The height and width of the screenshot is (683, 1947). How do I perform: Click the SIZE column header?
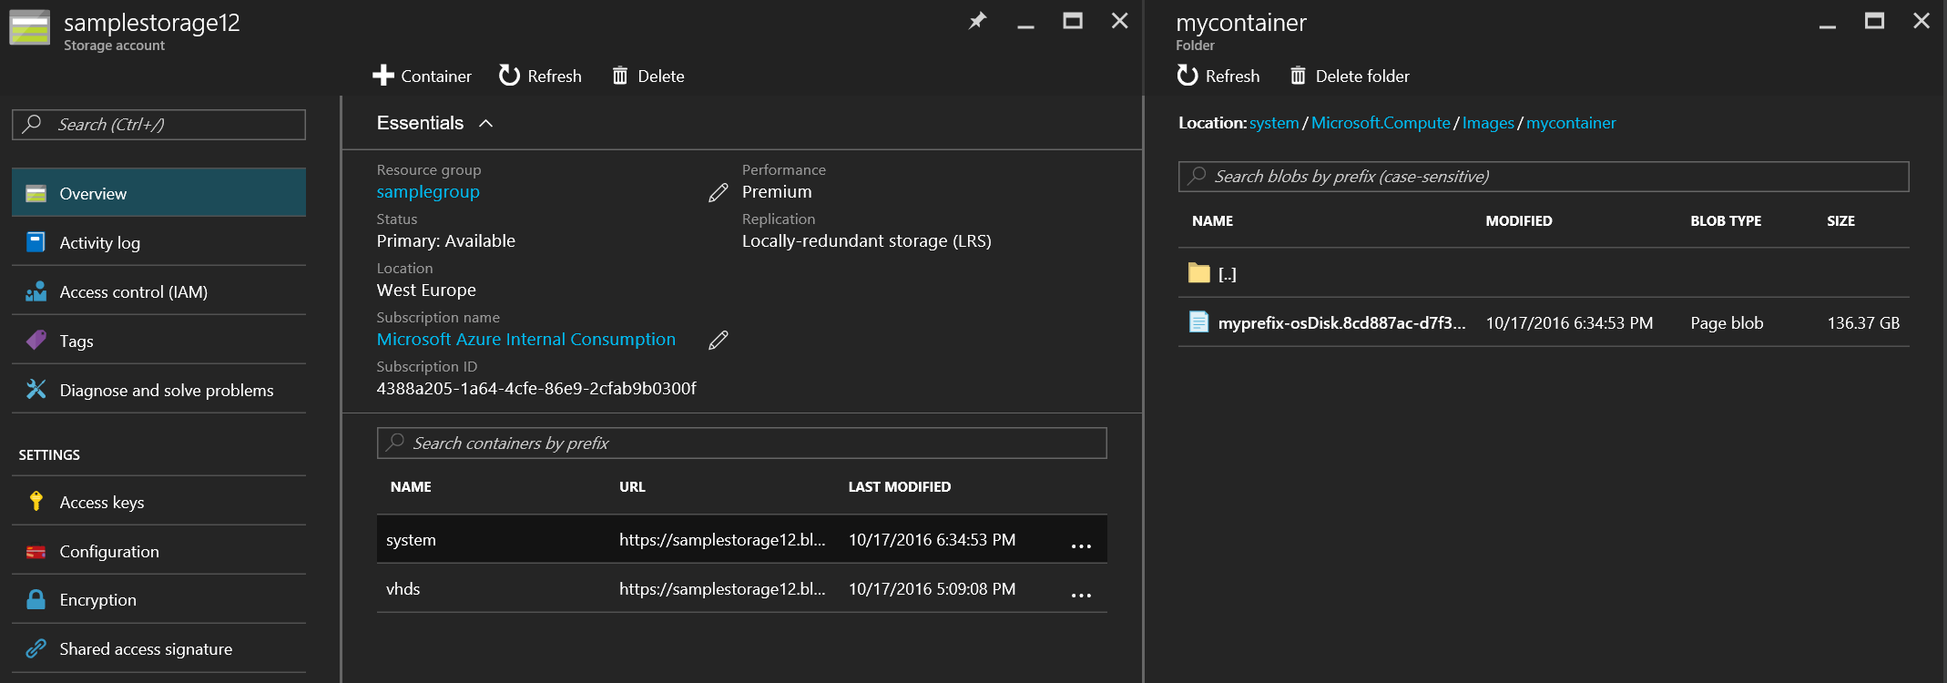pyautogui.click(x=1840, y=221)
